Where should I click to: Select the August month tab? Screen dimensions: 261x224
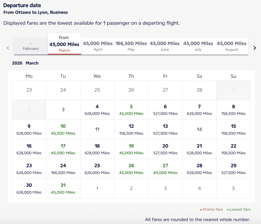231,46
